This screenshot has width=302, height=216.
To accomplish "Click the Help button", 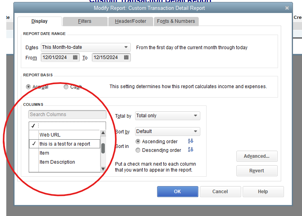I will pos(263,192).
